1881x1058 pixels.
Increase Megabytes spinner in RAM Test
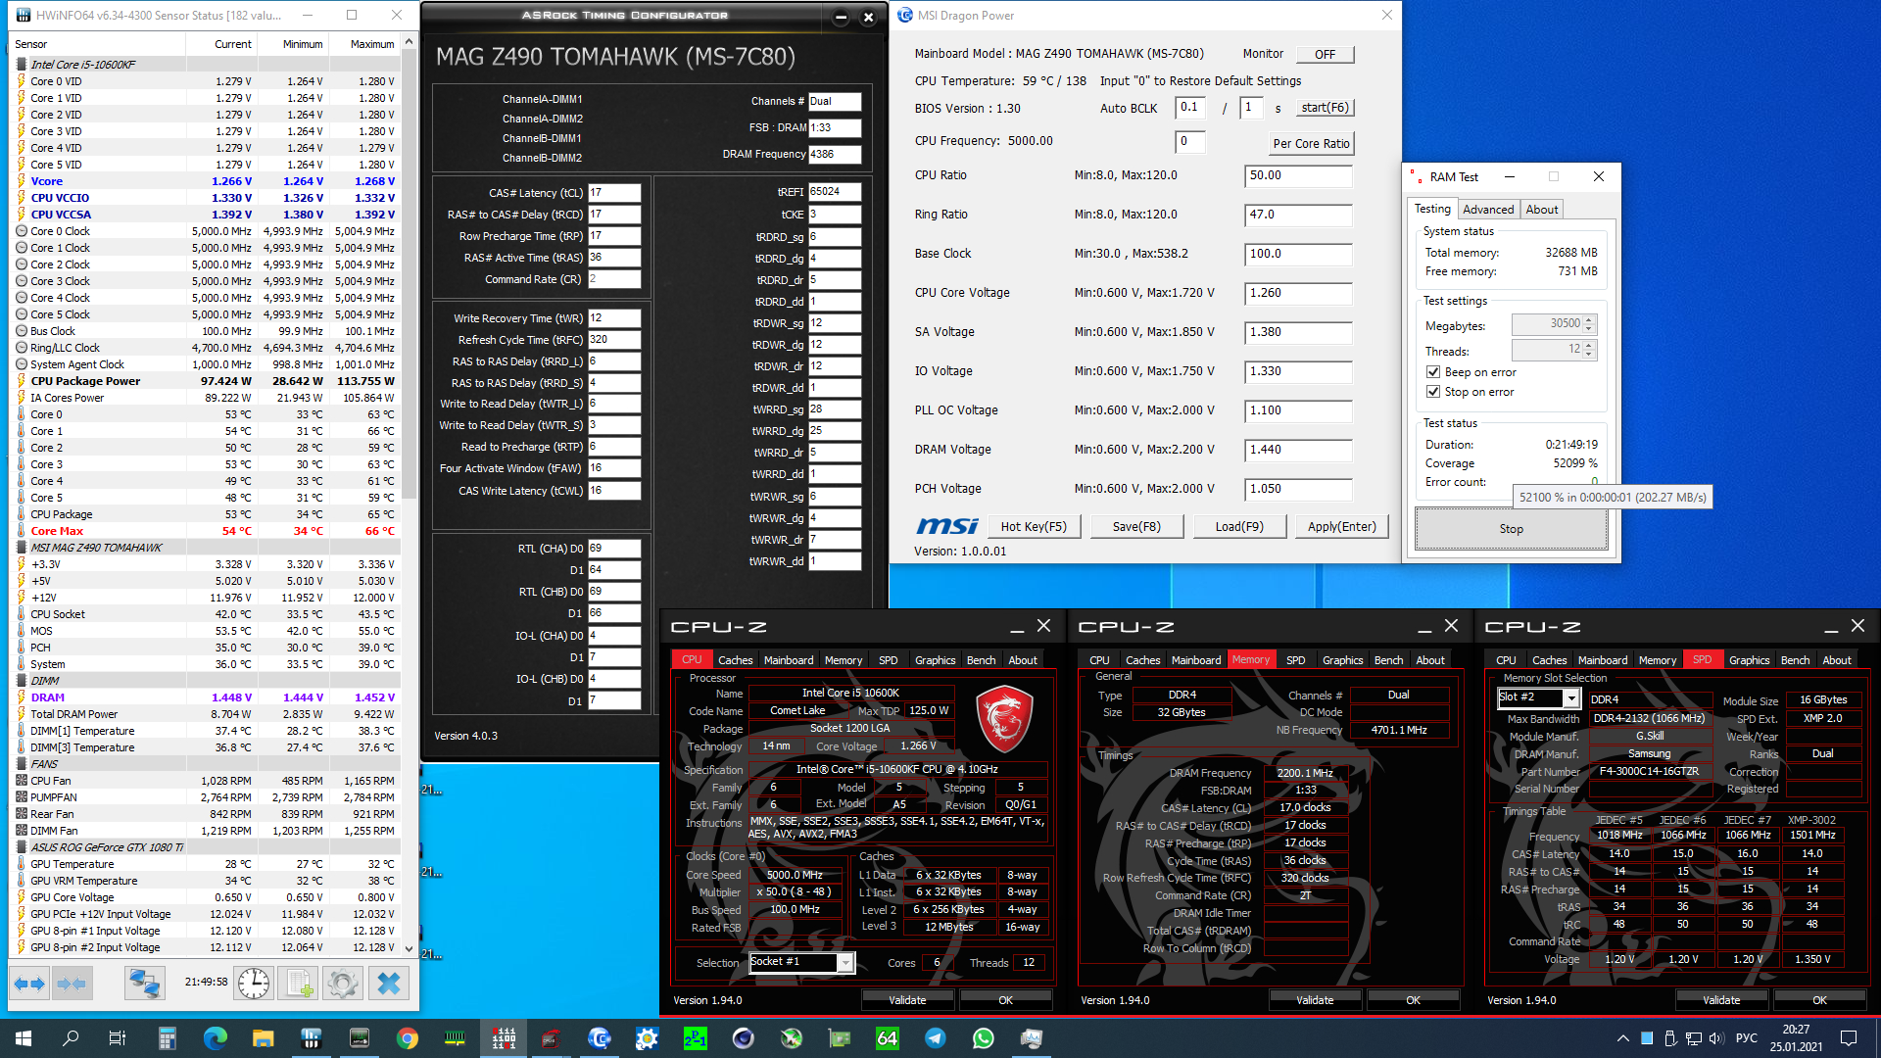pyautogui.click(x=1589, y=319)
